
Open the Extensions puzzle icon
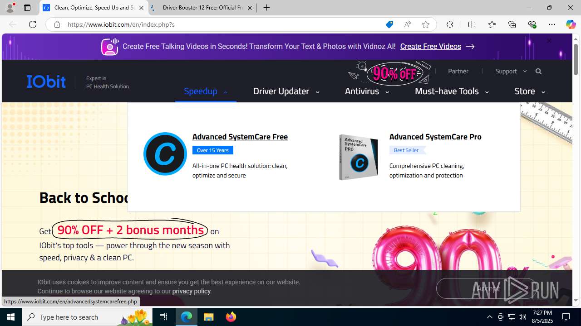450,24
